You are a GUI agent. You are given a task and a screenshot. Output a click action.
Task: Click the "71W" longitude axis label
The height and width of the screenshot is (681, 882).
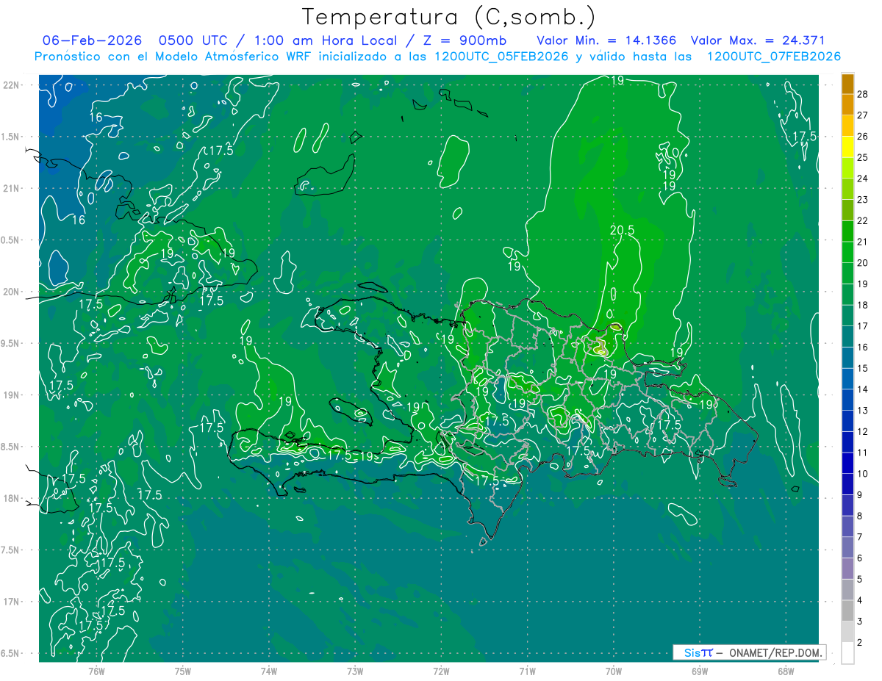click(x=528, y=671)
